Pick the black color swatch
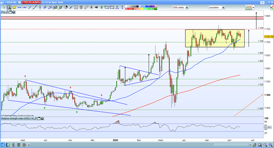 tap(137, 6)
